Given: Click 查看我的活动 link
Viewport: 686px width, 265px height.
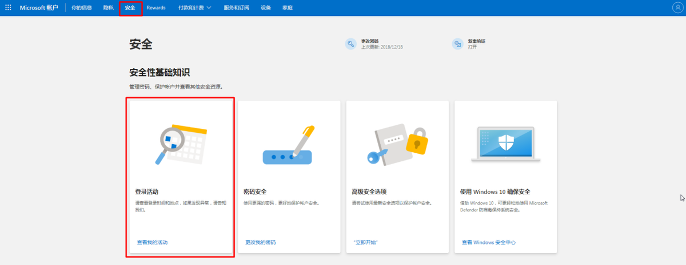Looking at the screenshot, I should click(x=152, y=242).
